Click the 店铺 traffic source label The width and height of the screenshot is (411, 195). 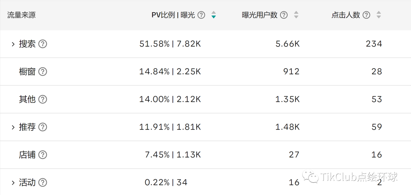27,155
